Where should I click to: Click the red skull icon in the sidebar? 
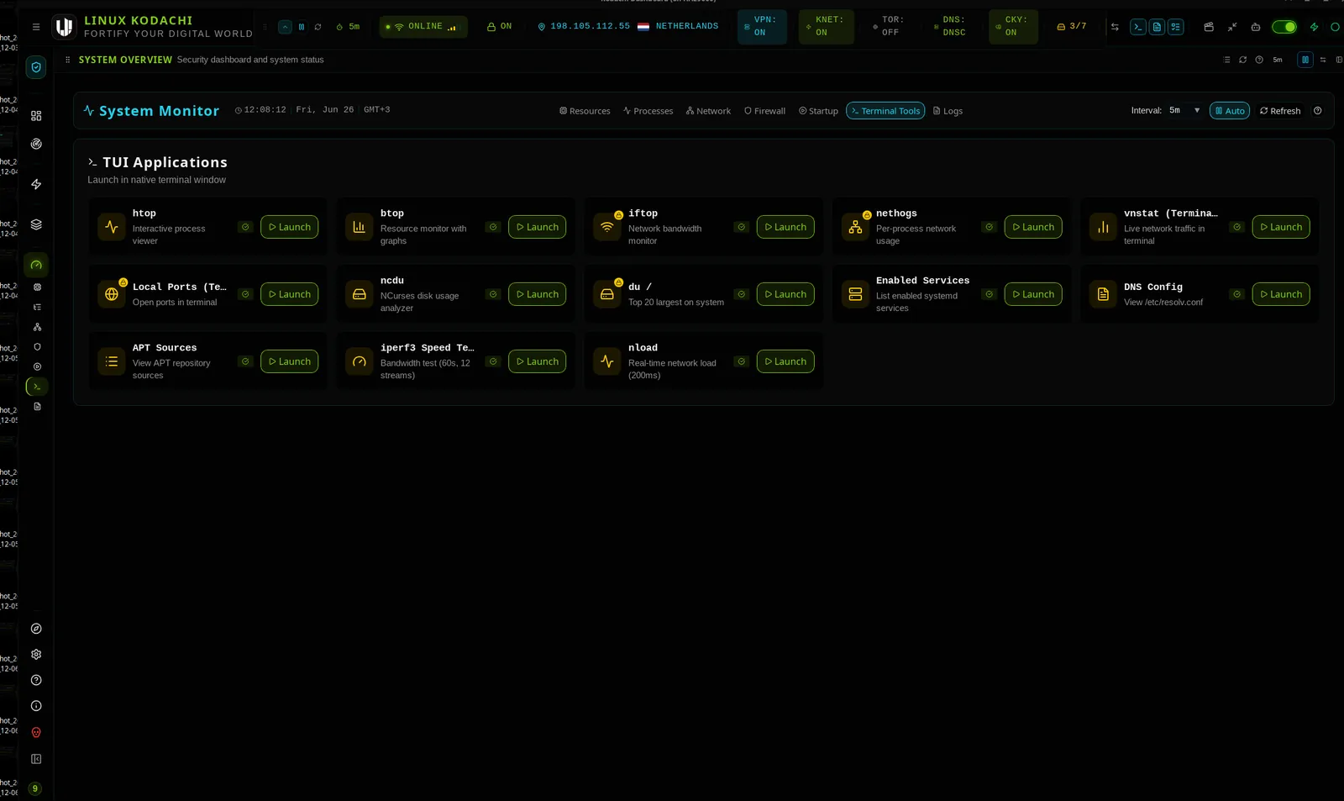[x=36, y=733]
